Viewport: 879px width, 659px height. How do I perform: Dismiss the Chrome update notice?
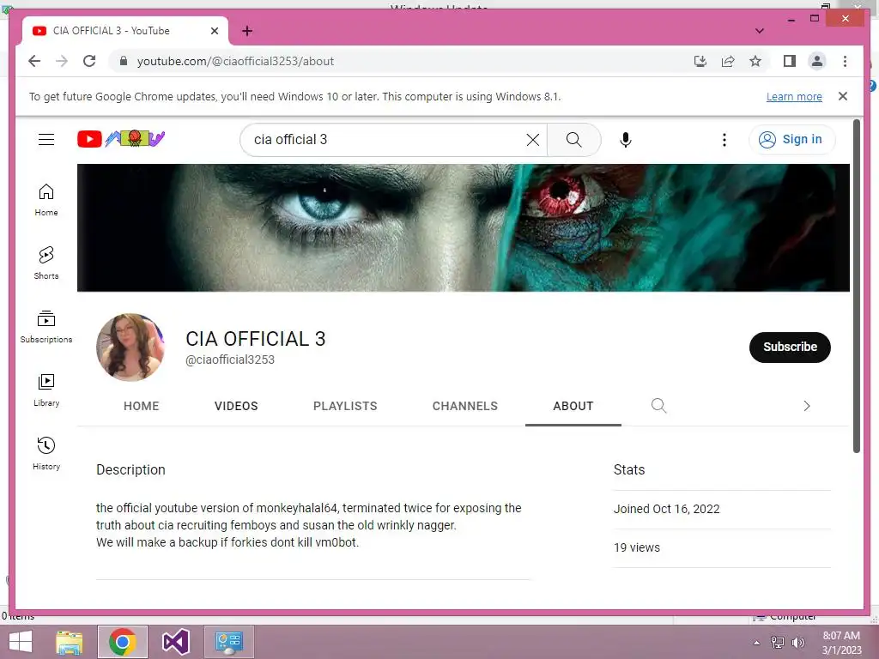coord(842,96)
